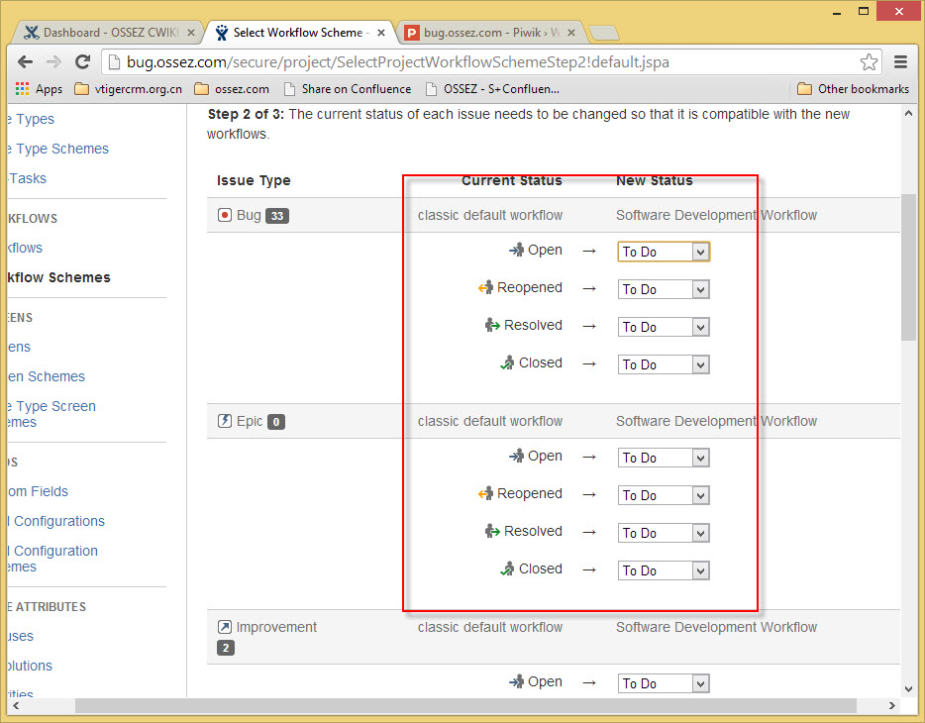
Task: Bookmark this page with the star icon
Action: coord(869,62)
